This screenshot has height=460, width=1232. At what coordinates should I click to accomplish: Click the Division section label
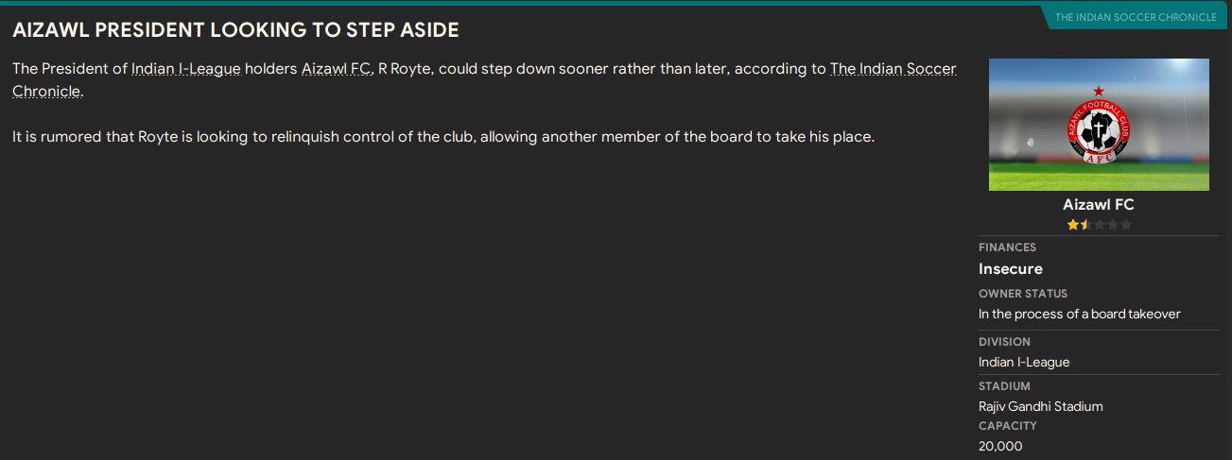pos(1004,342)
